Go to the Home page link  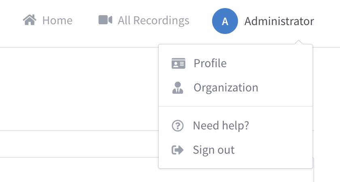coord(47,20)
